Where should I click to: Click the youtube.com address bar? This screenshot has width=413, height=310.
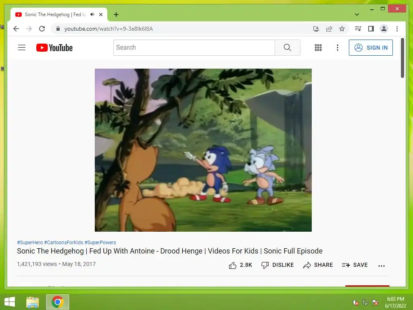point(108,29)
